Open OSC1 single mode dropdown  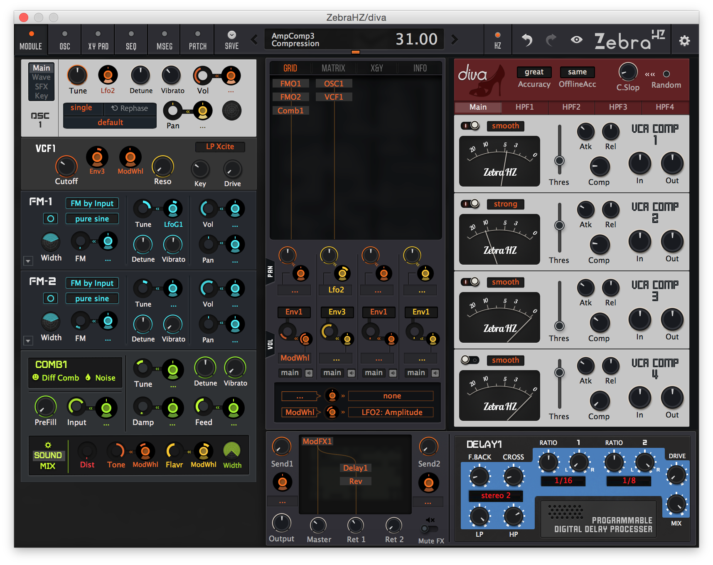tap(81, 108)
